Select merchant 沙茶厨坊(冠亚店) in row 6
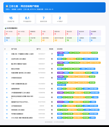109x127 pixels. pyautogui.click(x=17, y=78)
